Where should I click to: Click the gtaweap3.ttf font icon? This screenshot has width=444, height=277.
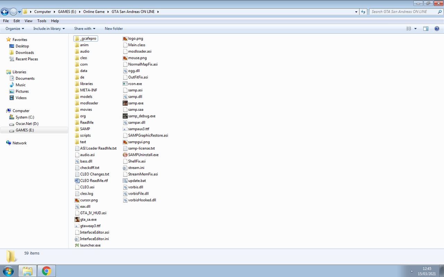pos(77,226)
